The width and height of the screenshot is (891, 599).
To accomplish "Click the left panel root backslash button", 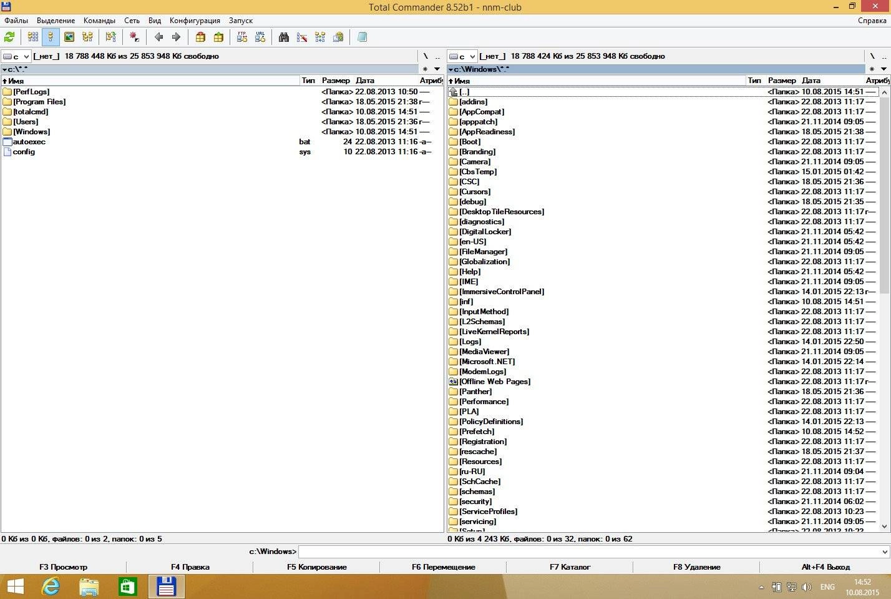I will point(426,56).
